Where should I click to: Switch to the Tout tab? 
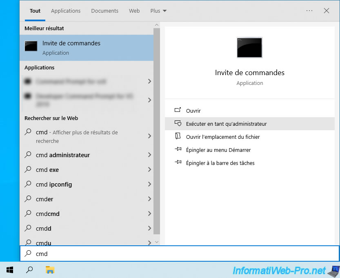pyautogui.click(x=35, y=11)
